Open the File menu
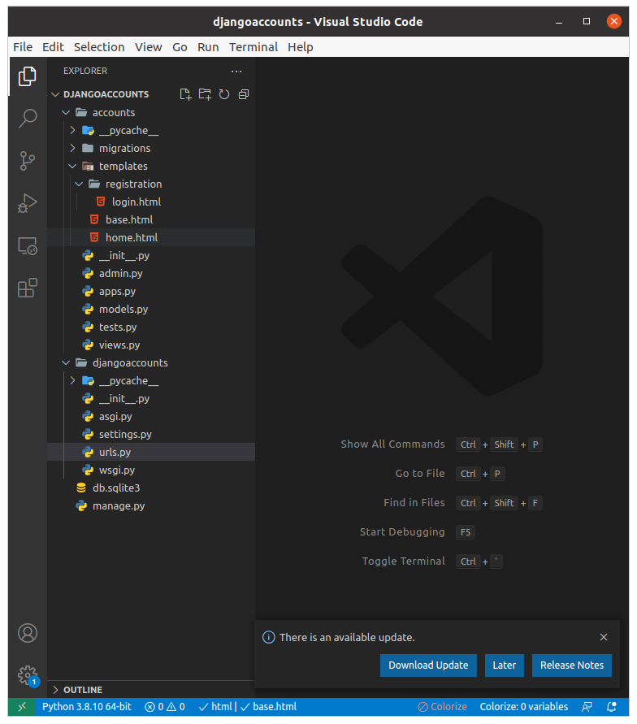The width and height of the screenshot is (637, 724). click(x=23, y=47)
